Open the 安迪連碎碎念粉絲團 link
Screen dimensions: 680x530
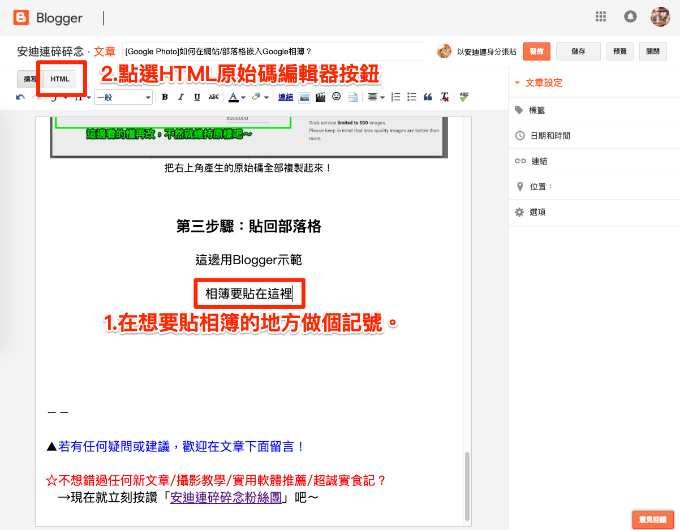tap(226, 498)
